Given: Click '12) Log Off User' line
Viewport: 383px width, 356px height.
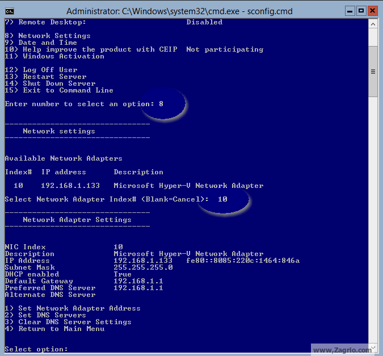Looking at the screenshot, I should pyautogui.click(x=41, y=70).
